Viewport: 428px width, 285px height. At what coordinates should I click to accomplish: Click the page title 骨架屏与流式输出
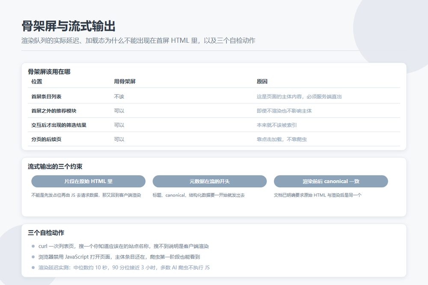68,27
